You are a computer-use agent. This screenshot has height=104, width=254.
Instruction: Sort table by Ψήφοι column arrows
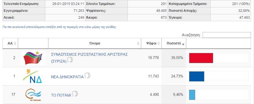pos(158,43)
